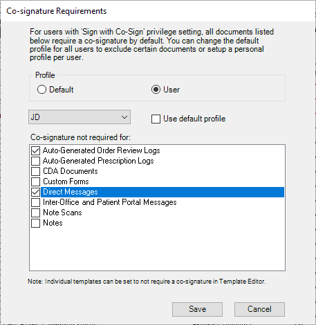Select the User profile radio button
Image resolution: width=316 pixels, height=325 pixels.
pos(156,90)
